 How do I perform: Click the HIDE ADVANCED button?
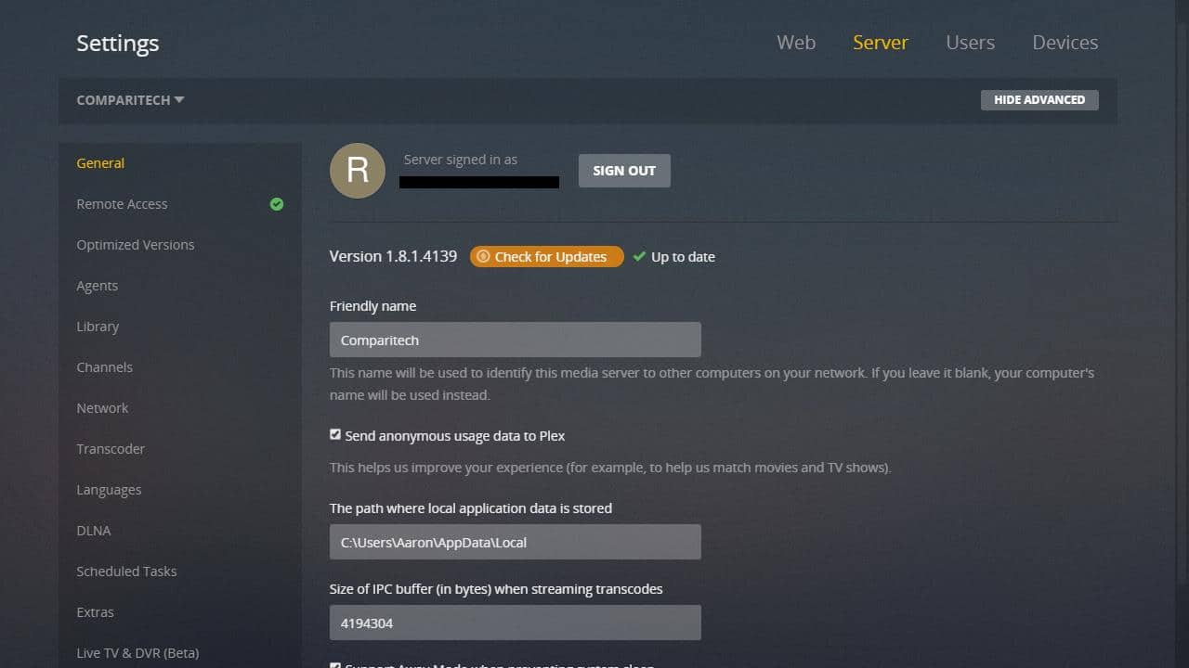point(1039,99)
